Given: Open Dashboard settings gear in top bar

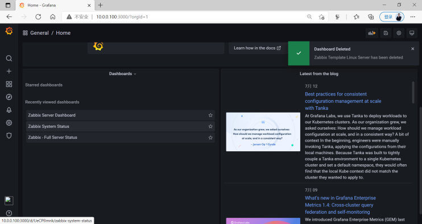Looking at the screenshot, I should click(x=399, y=33).
